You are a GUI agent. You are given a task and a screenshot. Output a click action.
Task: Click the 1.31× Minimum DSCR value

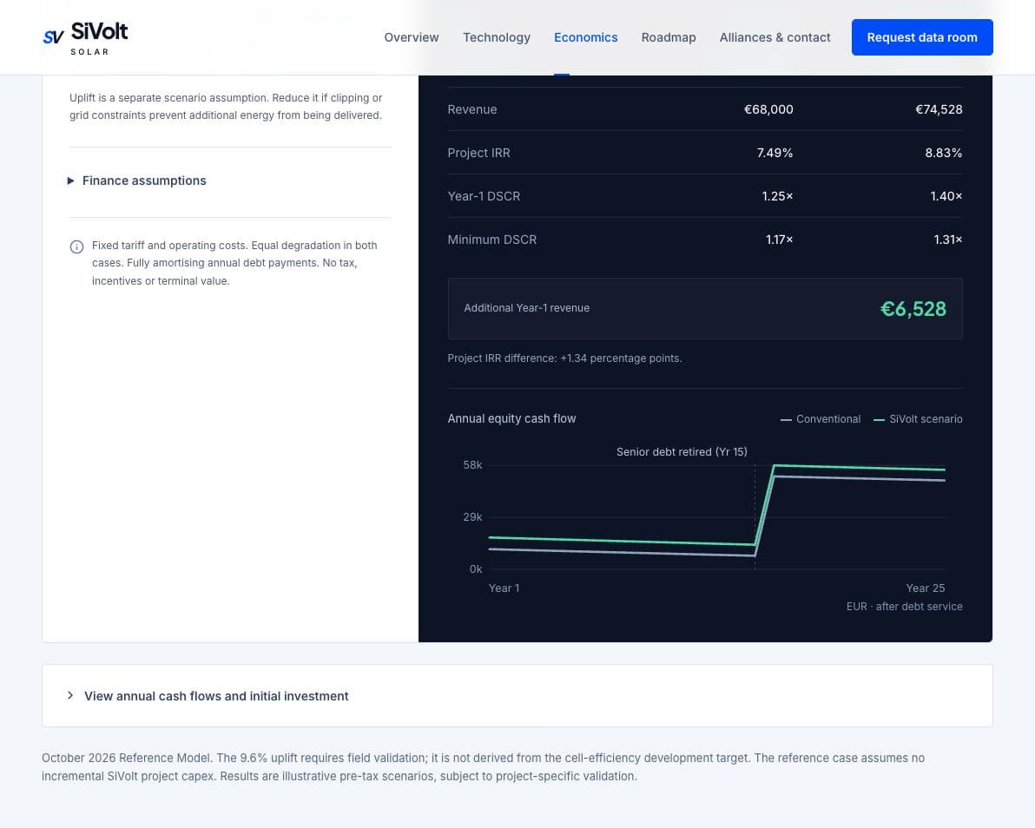tap(948, 240)
